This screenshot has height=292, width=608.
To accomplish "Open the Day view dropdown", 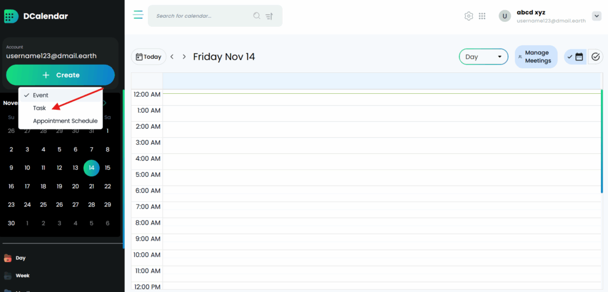I will [483, 57].
